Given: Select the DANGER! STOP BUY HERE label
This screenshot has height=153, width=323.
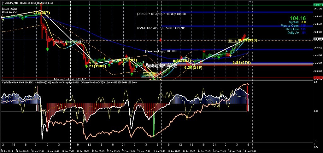Looking at the screenshot, I should coord(161,14).
